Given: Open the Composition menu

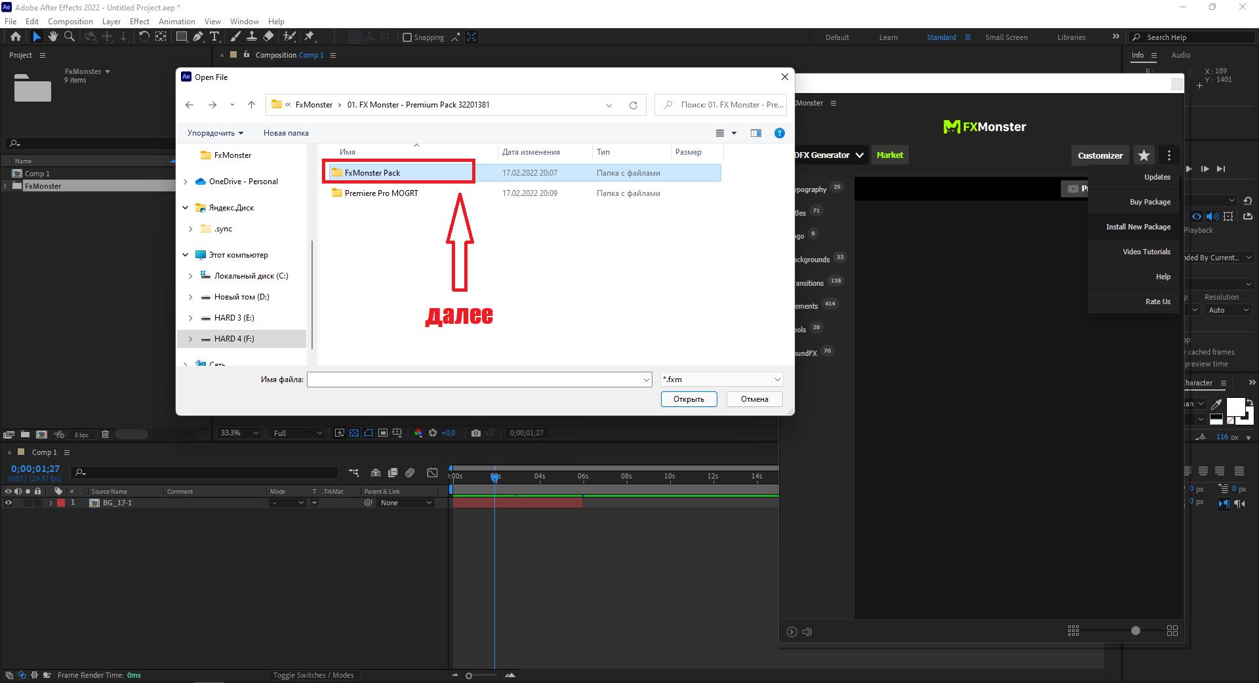Looking at the screenshot, I should point(70,22).
